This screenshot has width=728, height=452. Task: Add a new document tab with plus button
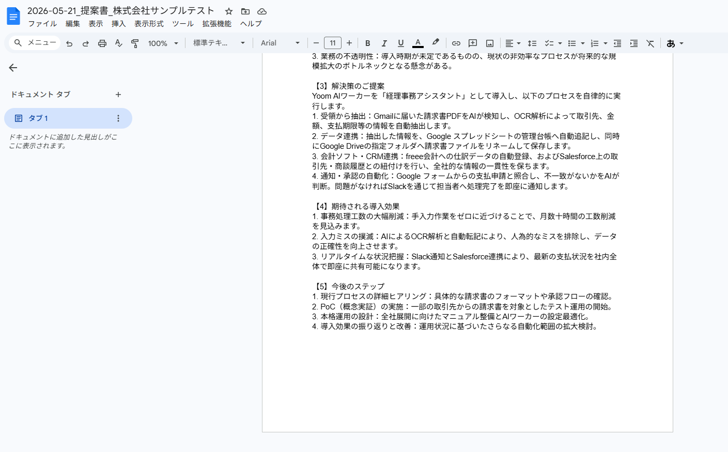click(x=118, y=95)
